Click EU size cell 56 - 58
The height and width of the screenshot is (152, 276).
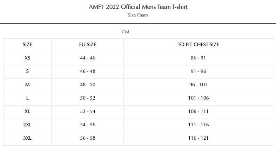point(88,138)
